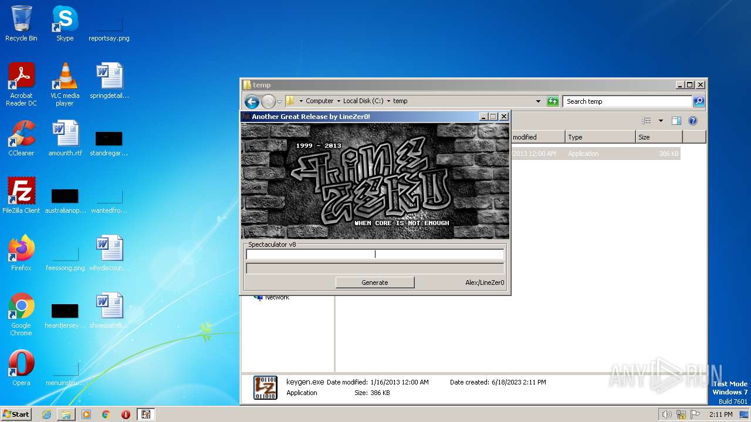The width and height of the screenshot is (751, 422).
Task: Open CCleaner desktop shortcut
Action: point(21,138)
